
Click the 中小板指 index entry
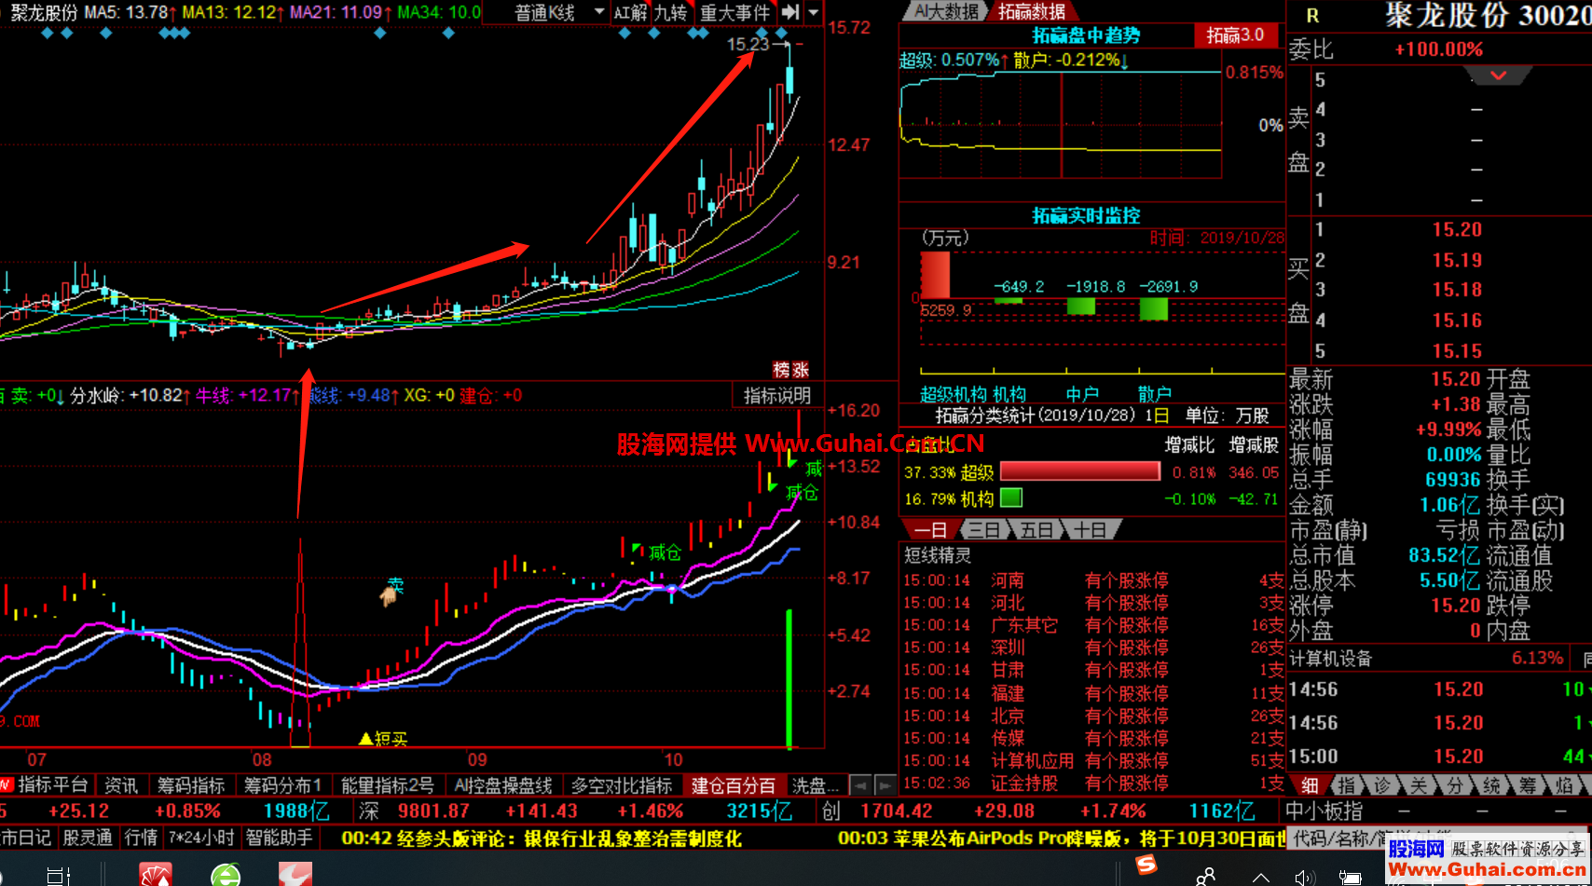1324,811
